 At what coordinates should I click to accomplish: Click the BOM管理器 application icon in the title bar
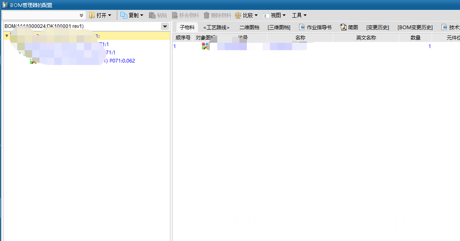pyautogui.click(x=5, y=5)
